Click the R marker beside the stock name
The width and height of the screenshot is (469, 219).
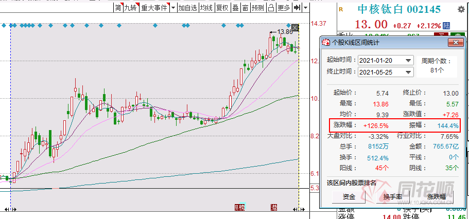tap(341, 9)
